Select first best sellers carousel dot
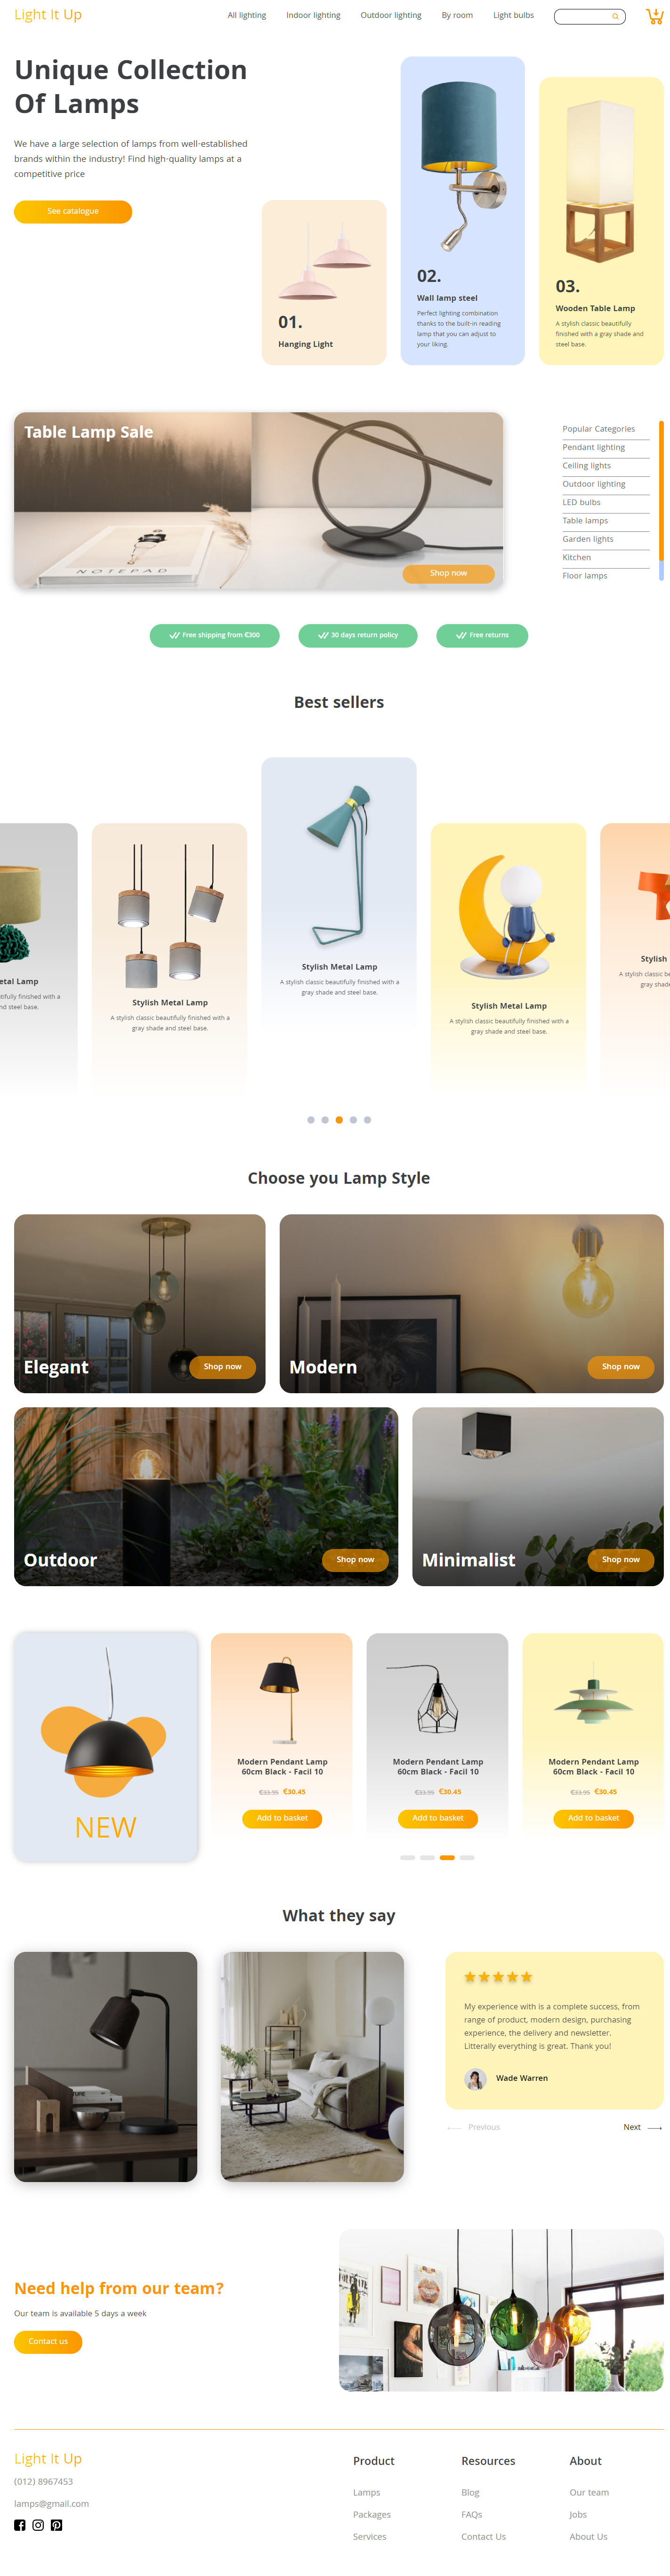 (x=311, y=1120)
